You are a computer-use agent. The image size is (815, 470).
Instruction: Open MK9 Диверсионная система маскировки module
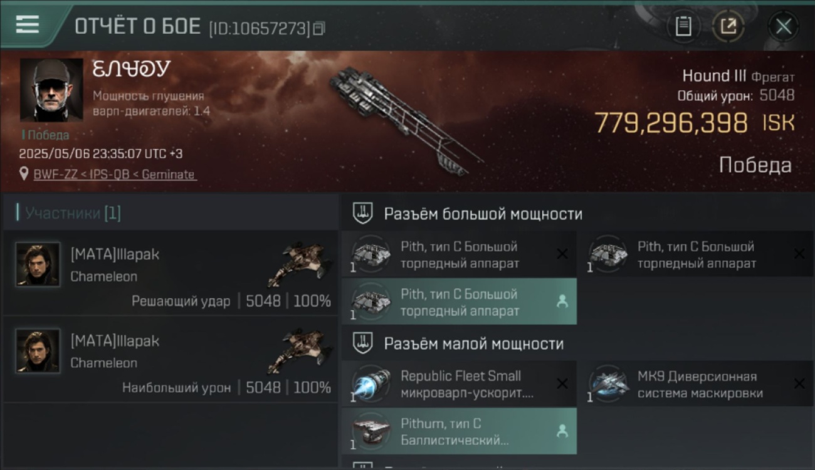click(x=696, y=384)
